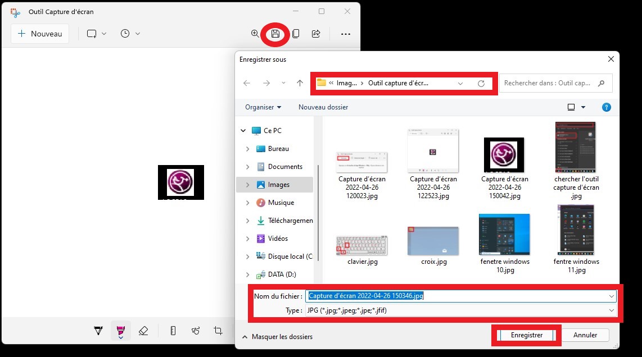This screenshot has width=642, height=357.
Task: Open the Organiser menu
Action: coord(263,107)
